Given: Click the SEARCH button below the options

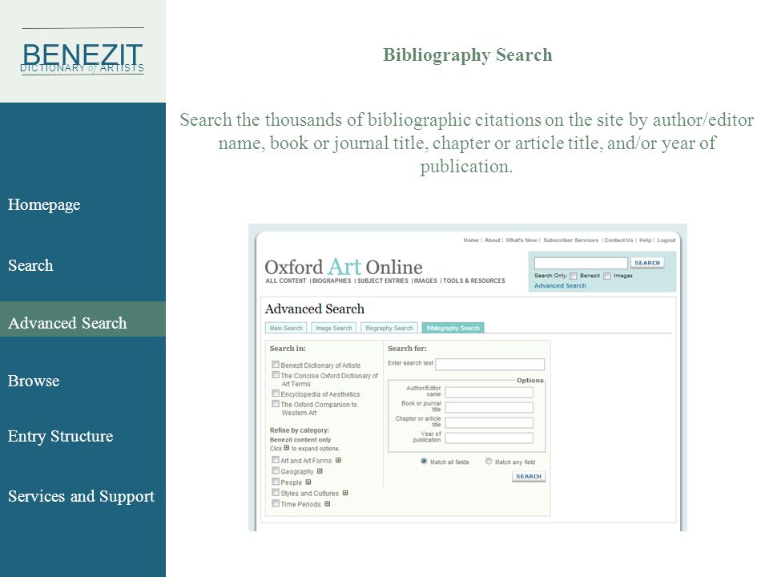Looking at the screenshot, I should [529, 476].
